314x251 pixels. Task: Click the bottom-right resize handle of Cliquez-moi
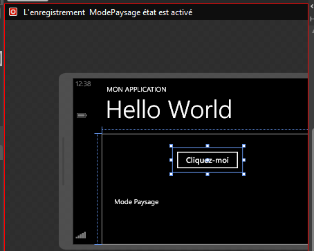coord(244,174)
